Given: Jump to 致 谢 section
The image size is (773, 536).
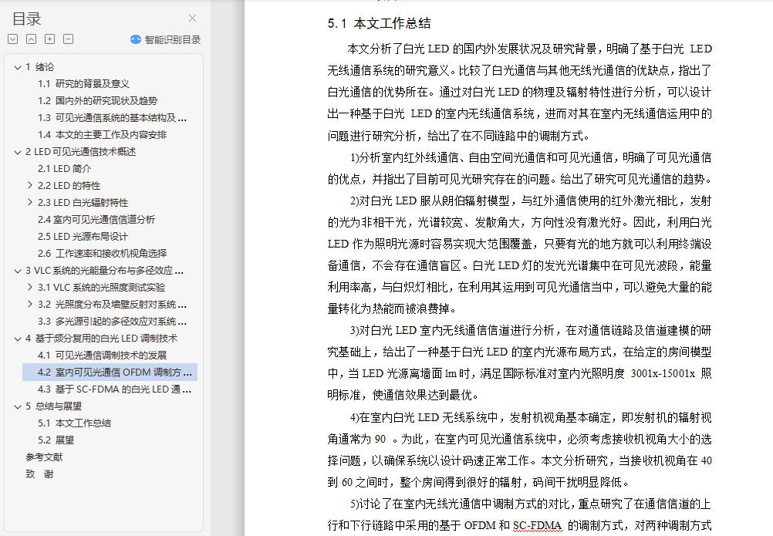Looking at the screenshot, I should click(x=39, y=474).
